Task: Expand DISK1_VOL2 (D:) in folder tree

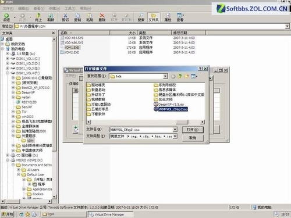Action: coord(8,63)
